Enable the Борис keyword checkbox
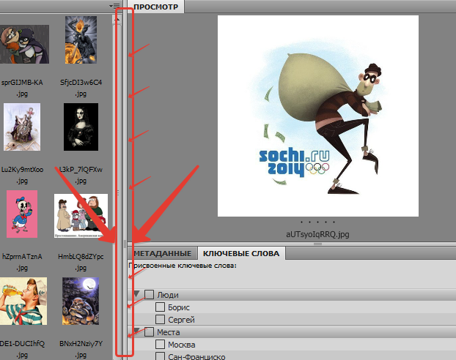The width and height of the screenshot is (456, 360). (x=160, y=308)
